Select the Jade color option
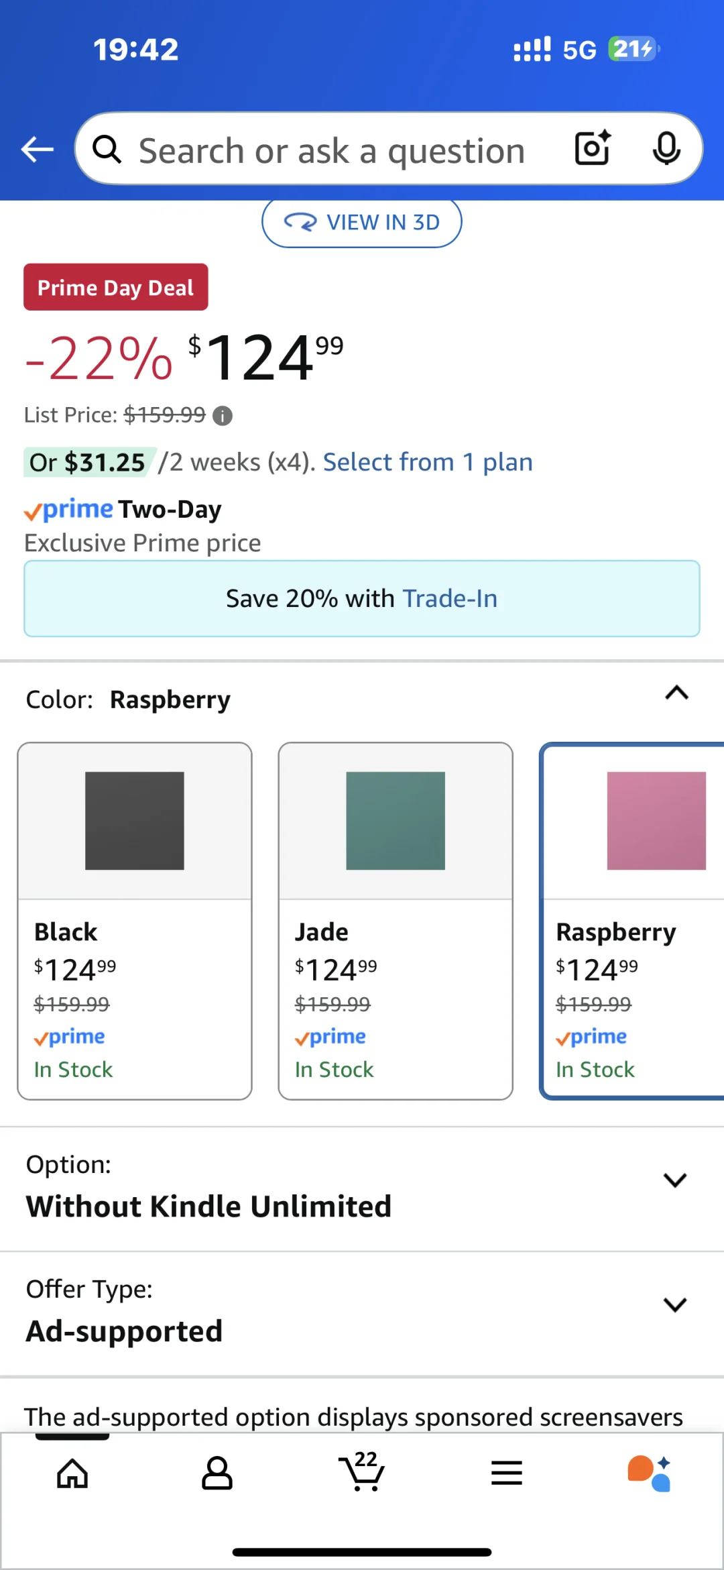Screen dimensions: 724x1570 [396, 921]
